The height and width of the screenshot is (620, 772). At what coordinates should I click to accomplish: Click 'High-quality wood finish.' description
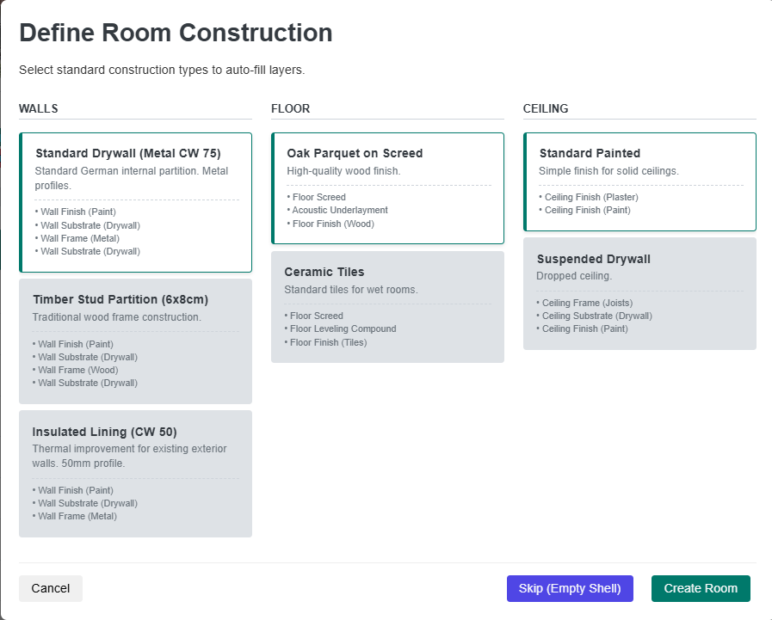pyautogui.click(x=343, y=171)
